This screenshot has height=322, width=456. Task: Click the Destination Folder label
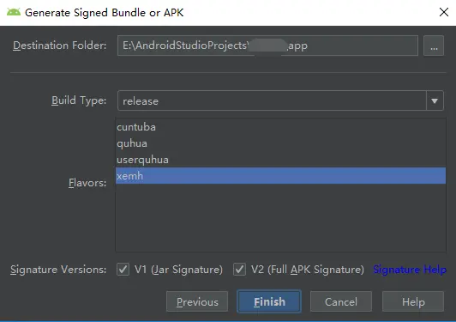(x=60, y=46)
